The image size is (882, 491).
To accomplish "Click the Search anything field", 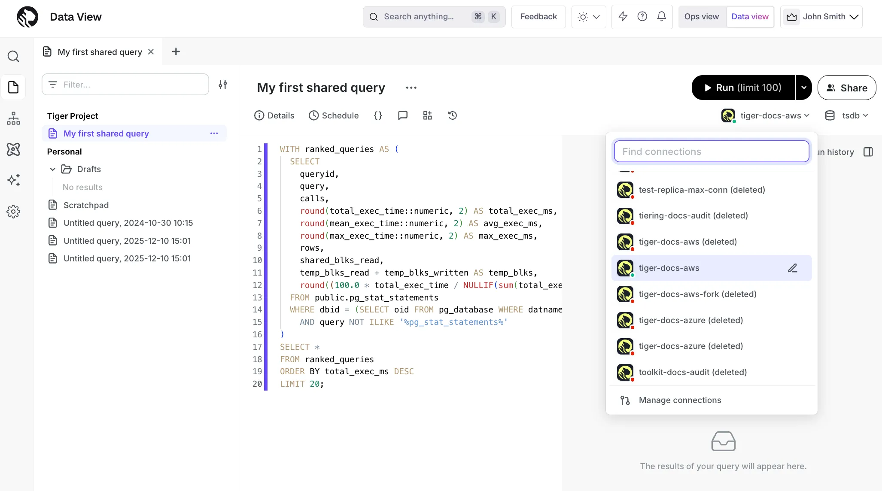I will (434, 17).
